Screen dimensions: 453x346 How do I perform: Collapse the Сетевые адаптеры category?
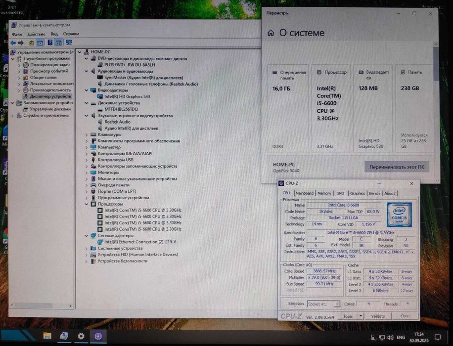pos(87,236)
